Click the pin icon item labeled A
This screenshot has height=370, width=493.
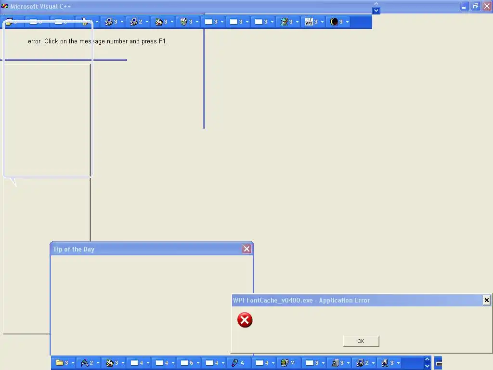pos(238,363)
